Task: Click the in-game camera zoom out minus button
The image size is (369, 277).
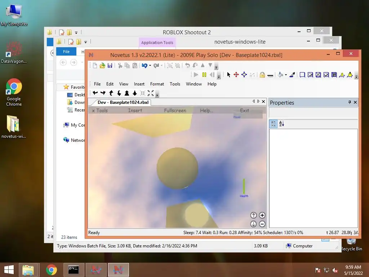Action: coord(262,224)
